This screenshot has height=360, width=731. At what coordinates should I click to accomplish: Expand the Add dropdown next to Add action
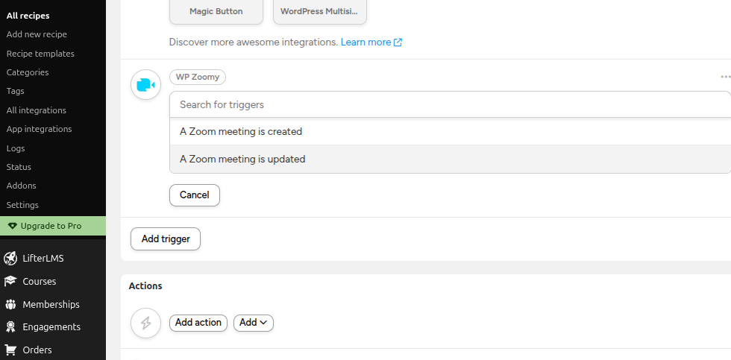click(254, 323)
